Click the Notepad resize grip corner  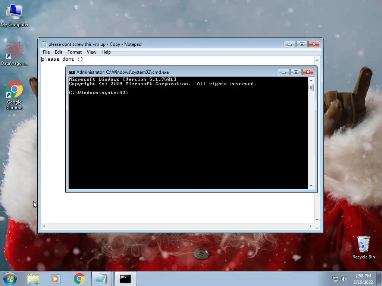coord(317,227)
